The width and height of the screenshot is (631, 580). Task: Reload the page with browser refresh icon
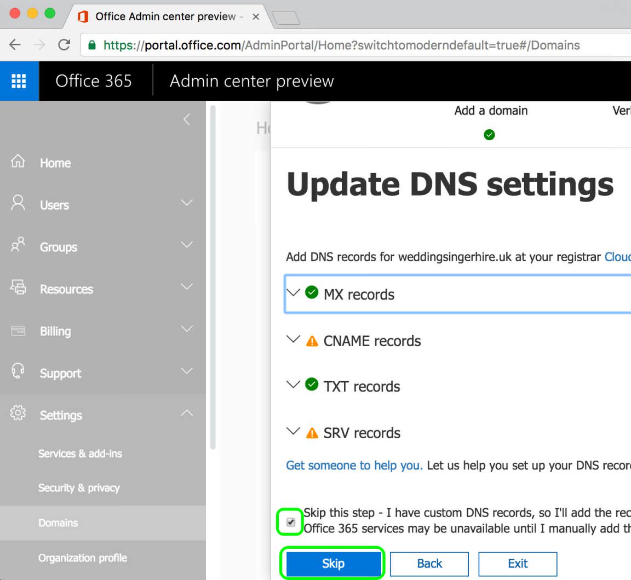tap(64, 45)
